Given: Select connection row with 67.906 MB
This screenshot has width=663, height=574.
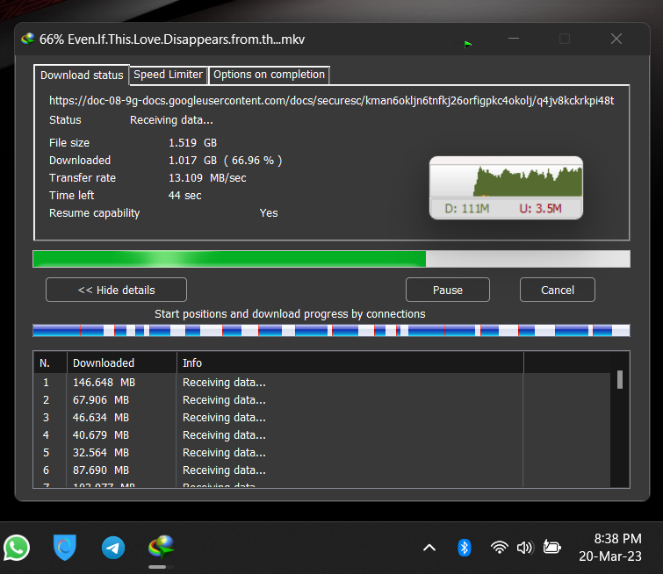Looking at the screenshot, I should (x=322, y=400).
